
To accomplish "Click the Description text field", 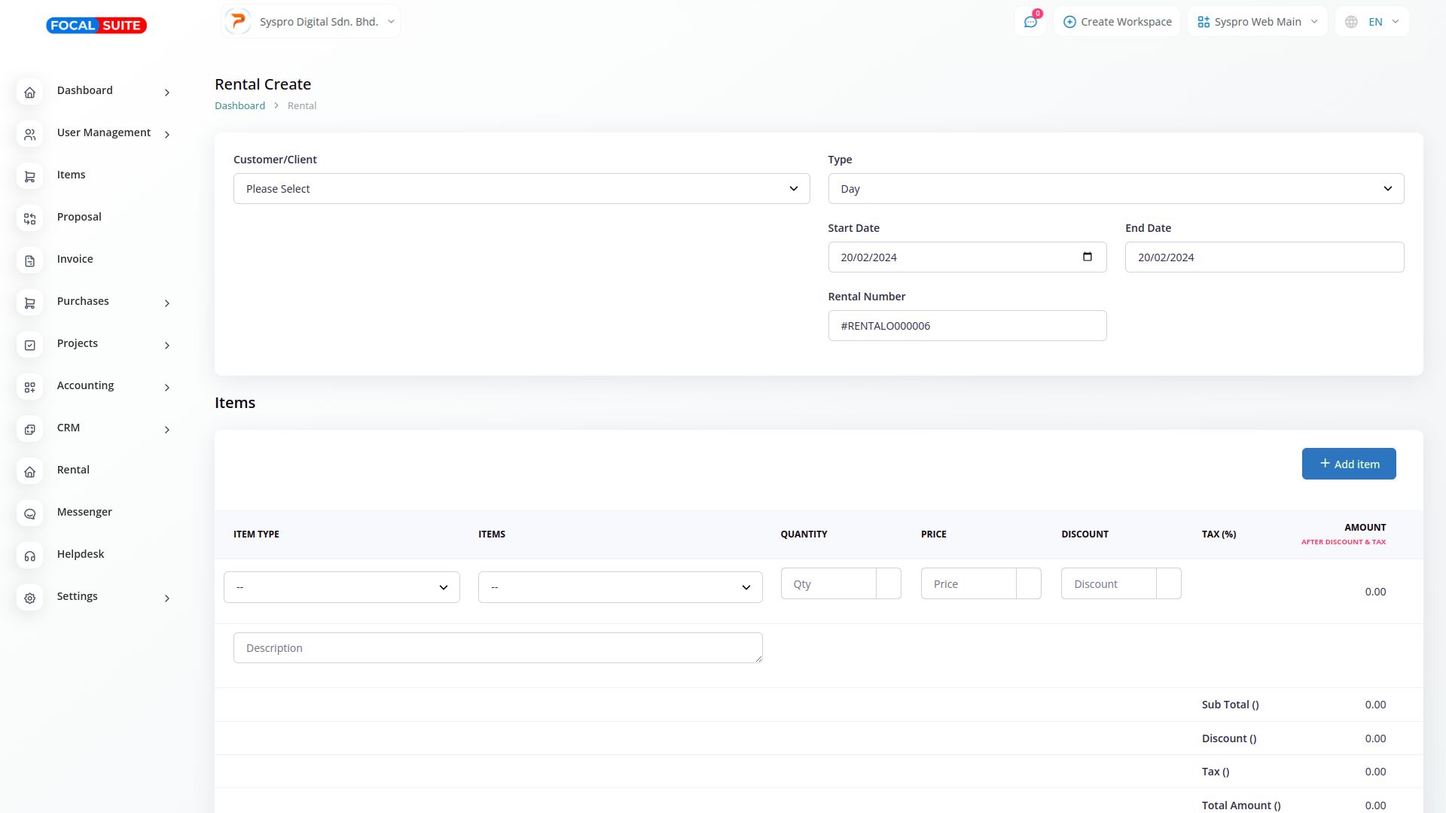I will [497, 648].
